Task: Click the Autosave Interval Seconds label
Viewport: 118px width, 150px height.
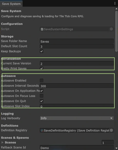Action: pos(20,86)
